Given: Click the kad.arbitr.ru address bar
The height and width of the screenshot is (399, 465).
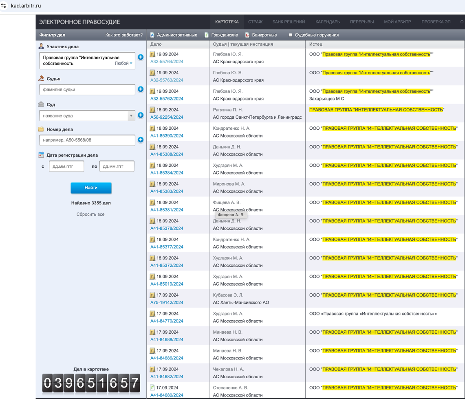Looking at the screenshot, I should [26, 6].
